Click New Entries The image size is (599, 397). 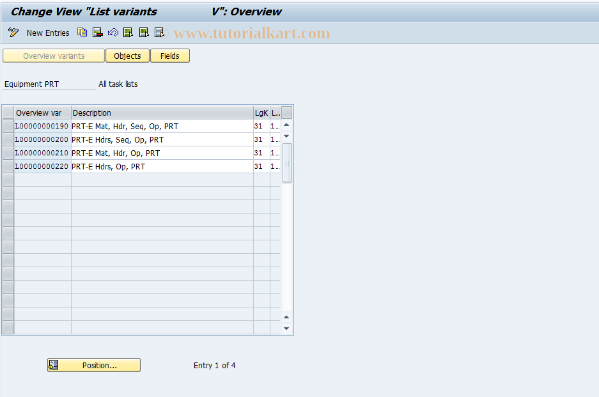48,33
